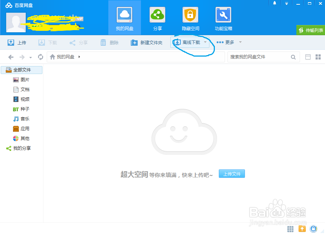
Task: Open the 我的网盘 tab
Action: [x=125, y=18]
